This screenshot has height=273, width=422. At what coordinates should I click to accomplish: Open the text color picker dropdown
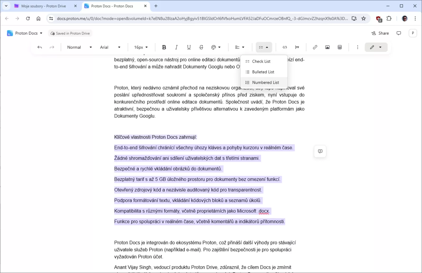click(x=216, y=47)
